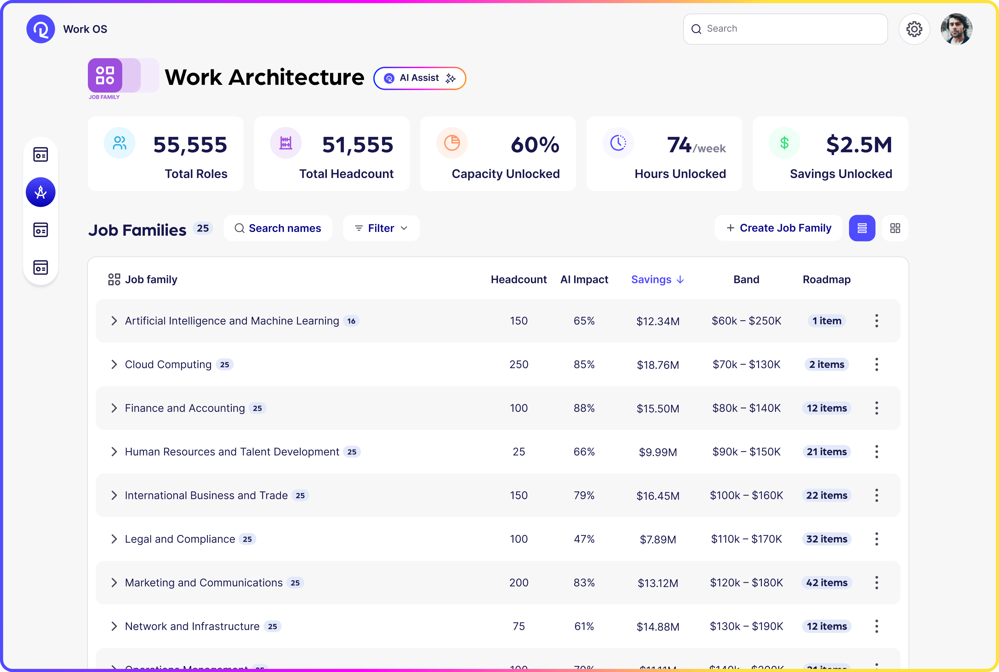Select the compass architecture sidebar icon
The height and width of the screenshot is (672, 999).
point(41,192)
